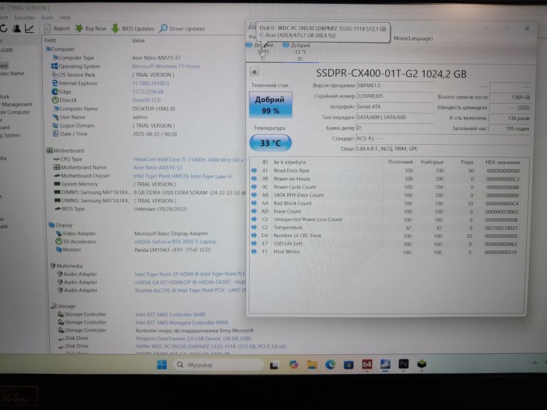Viewport: 547px width, 410px height.
Task: Switch to disk D: tab showing 33 °C
Action: (x=300, y=52)
